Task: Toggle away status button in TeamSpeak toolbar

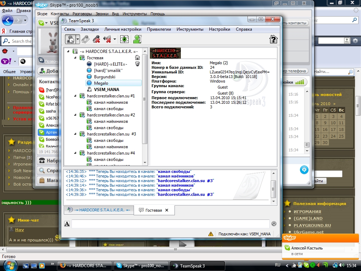Action: (70, 39)
